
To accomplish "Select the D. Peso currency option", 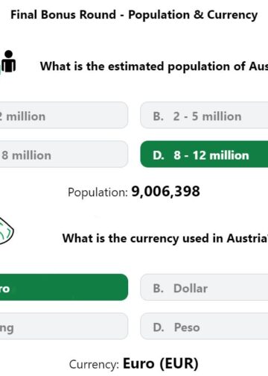I will pyautogui.click(x=204, y=326).
